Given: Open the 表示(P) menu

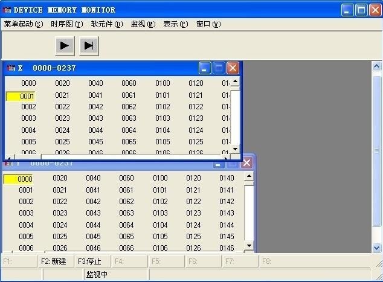Looking at the screenshot, I should point(176,24).
